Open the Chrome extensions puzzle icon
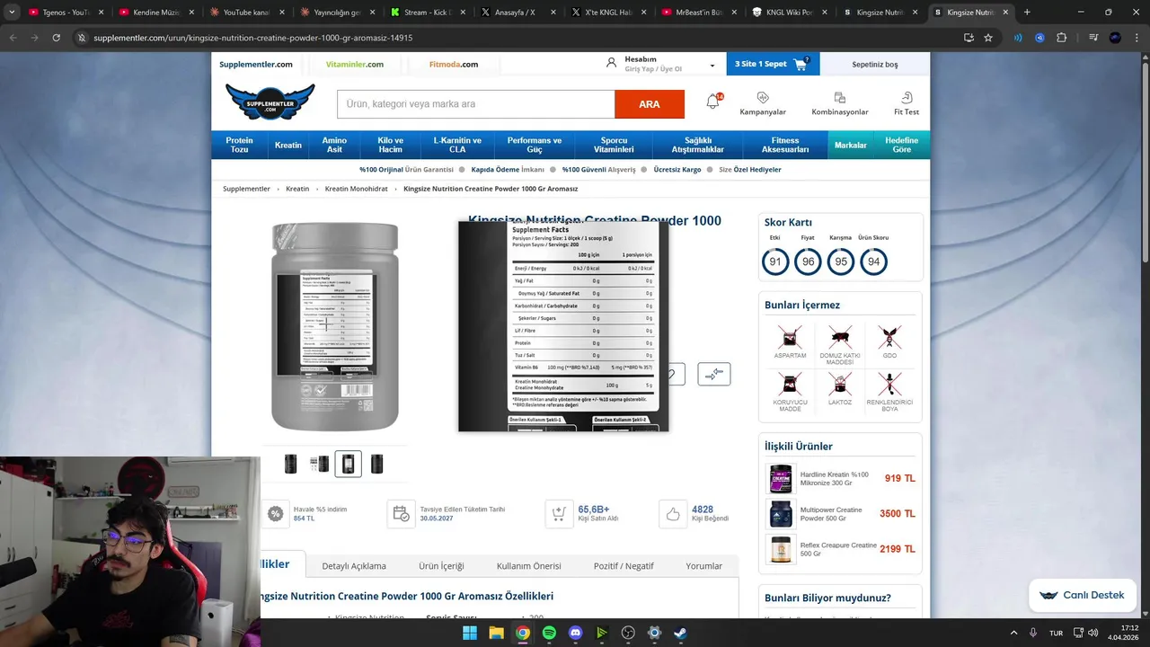1150x647 pixels. [1062, 38]
